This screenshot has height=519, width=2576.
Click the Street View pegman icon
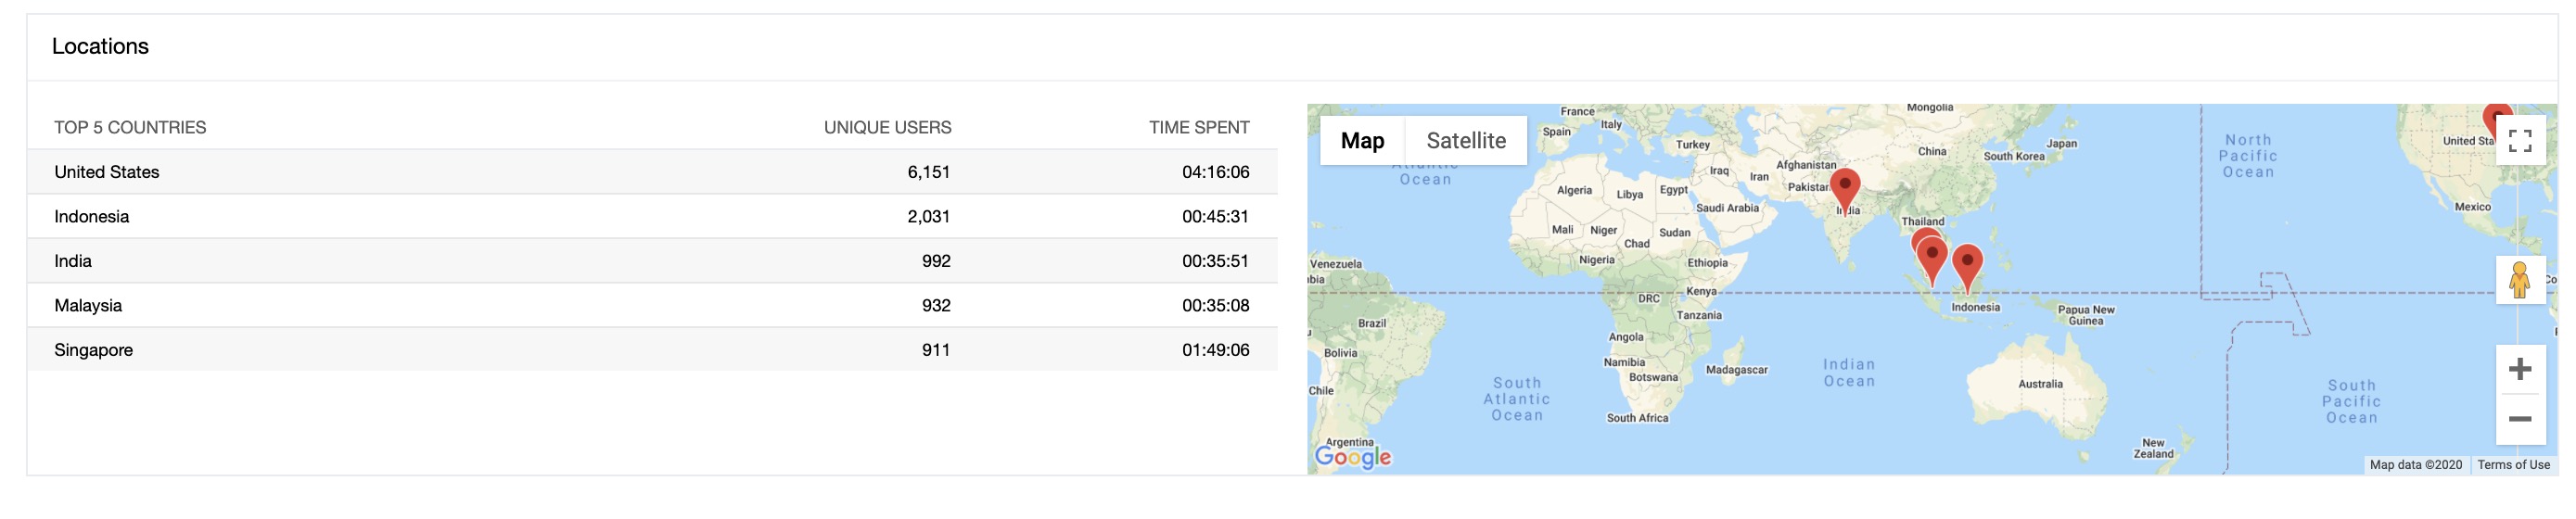(x=2519, y=280)
